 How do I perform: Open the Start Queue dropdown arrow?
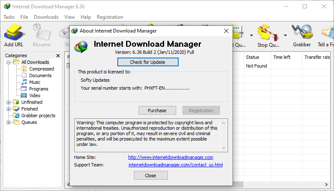click(x=251, y=35)
